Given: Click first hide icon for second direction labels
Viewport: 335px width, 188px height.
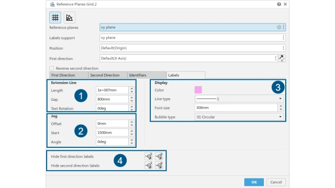Looking at the screenshot, I should (x=149, y=166).
